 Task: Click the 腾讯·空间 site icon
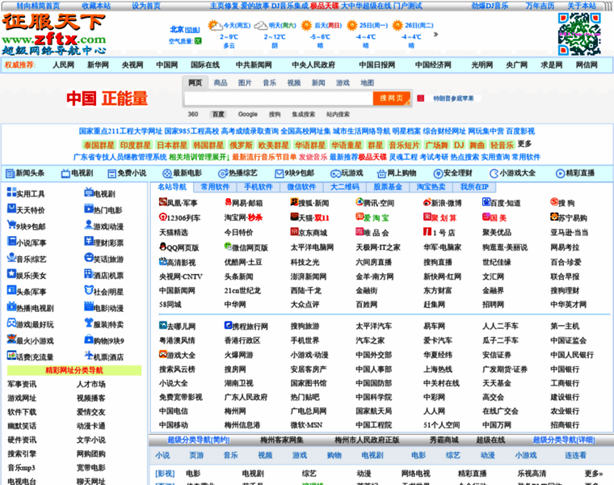click(x=360, y=202)
